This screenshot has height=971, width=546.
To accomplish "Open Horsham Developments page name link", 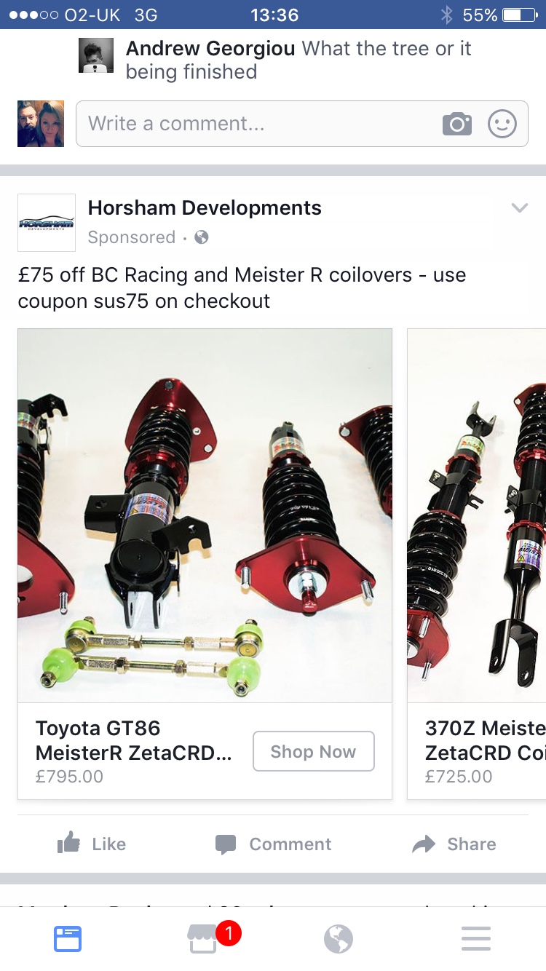I will click(205, 208).
